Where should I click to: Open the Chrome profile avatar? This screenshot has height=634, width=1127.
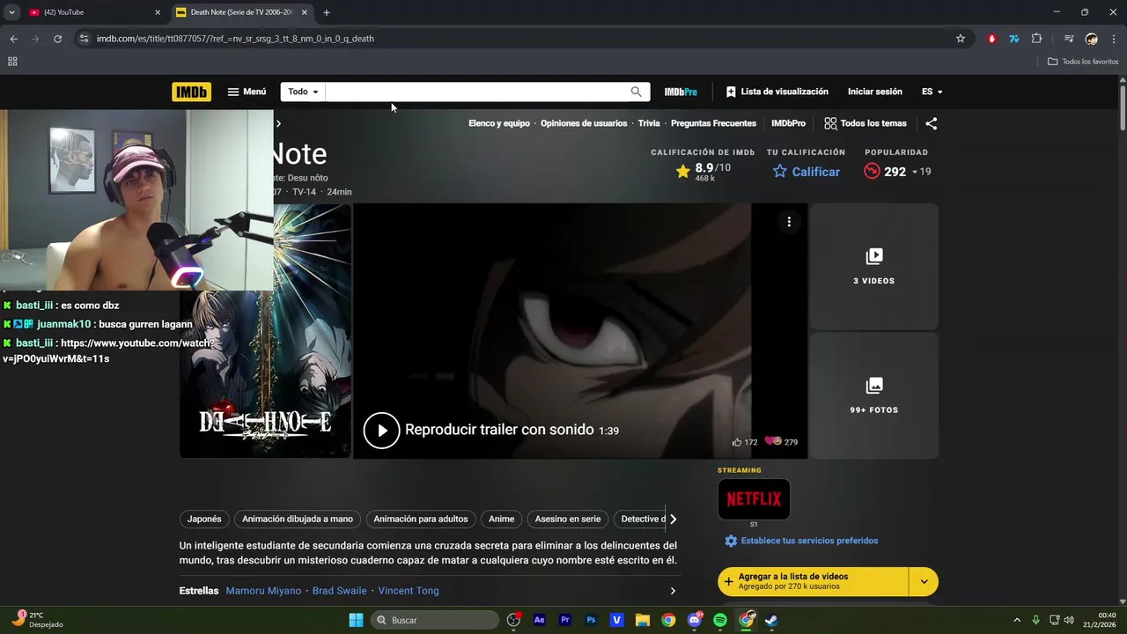(1092, 39)
